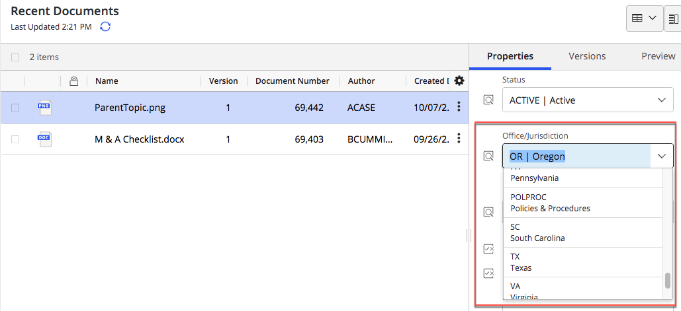Switch to the Versions tab
The height and width of the screenshot is (311, 681).
[x=587, y=56]
